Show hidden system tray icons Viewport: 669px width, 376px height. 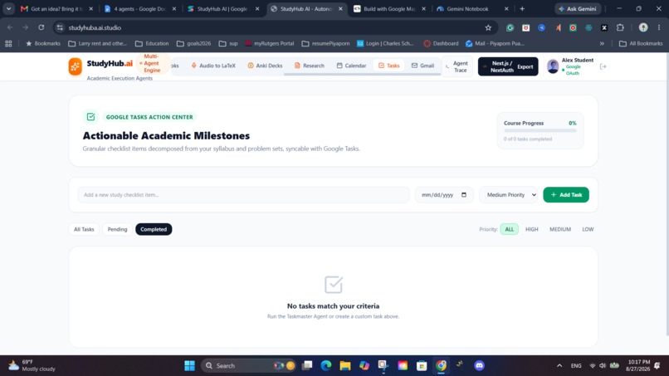559,366
